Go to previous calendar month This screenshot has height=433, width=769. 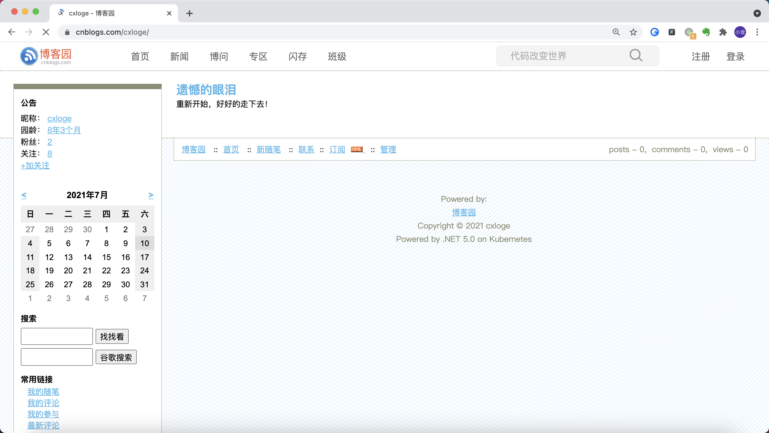point(24,195)
